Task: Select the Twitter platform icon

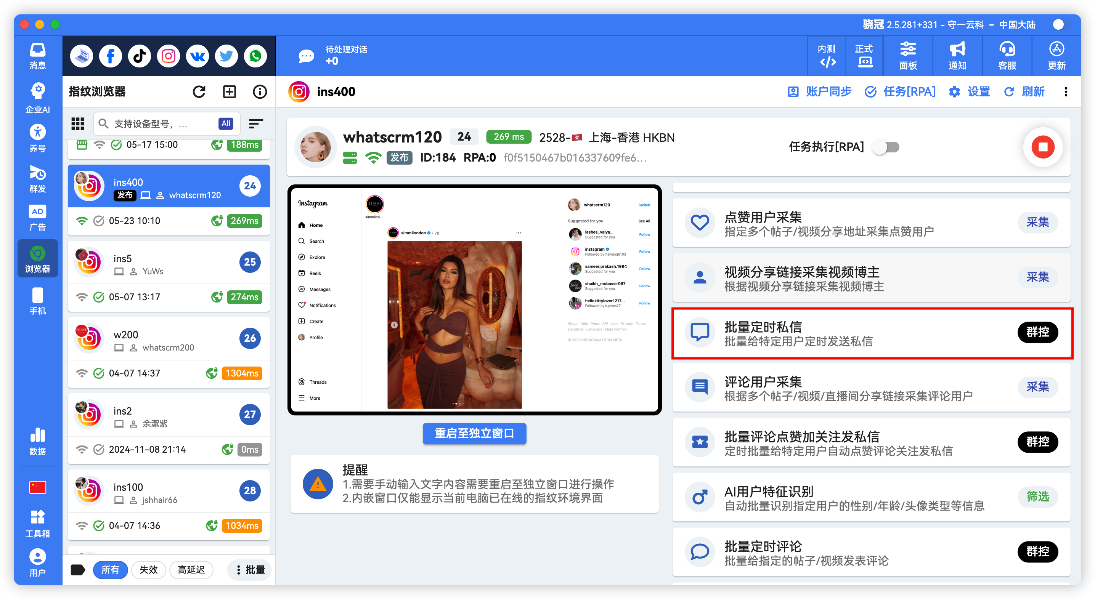Action: pyautogui.click(x=226, y=56)
